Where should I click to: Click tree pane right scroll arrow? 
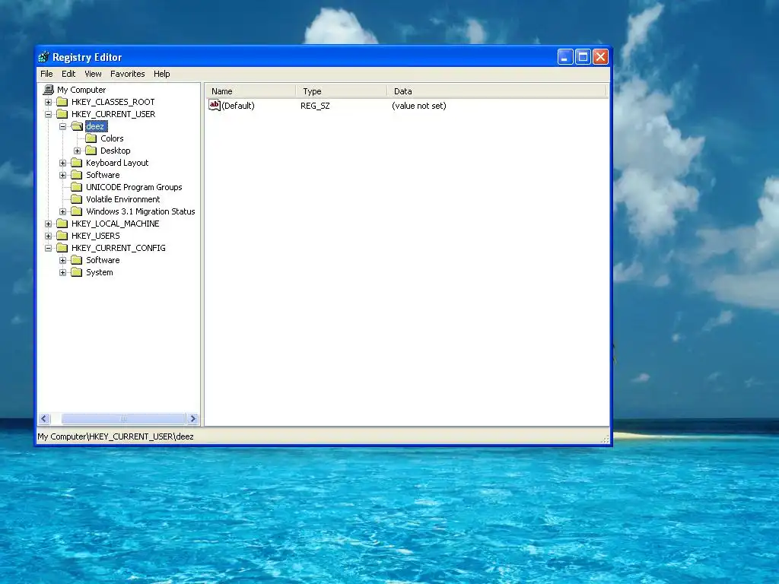pos(192,419)
